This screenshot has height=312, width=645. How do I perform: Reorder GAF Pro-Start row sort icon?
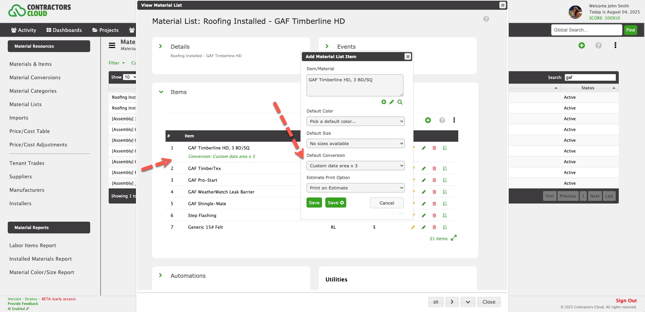tap(445, 180)
